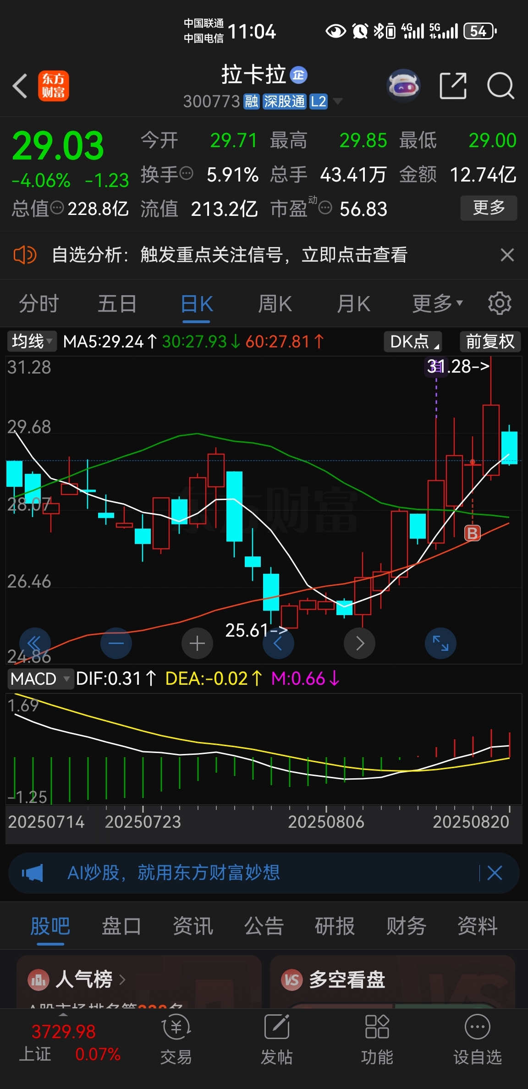The height and width of the screenshot is (1089, 528).
Task: Switch to 研报 tab
Action: point(335,926)
